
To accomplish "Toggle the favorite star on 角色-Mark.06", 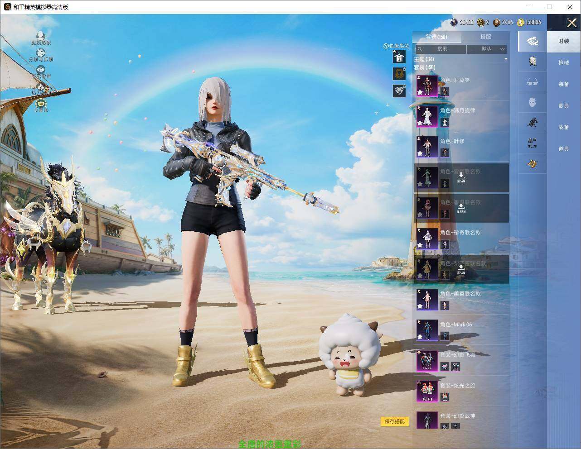I will [420, 337].
